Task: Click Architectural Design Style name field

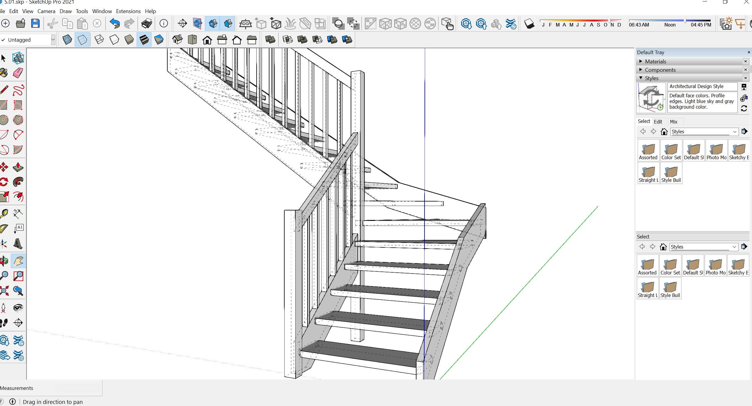Action: pyautogui.click(x=703, y=86)
